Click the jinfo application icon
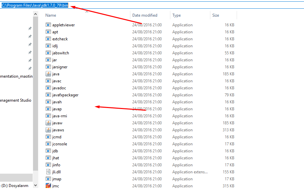Viewport: 304px width, 190px height. tap(48, 165)
